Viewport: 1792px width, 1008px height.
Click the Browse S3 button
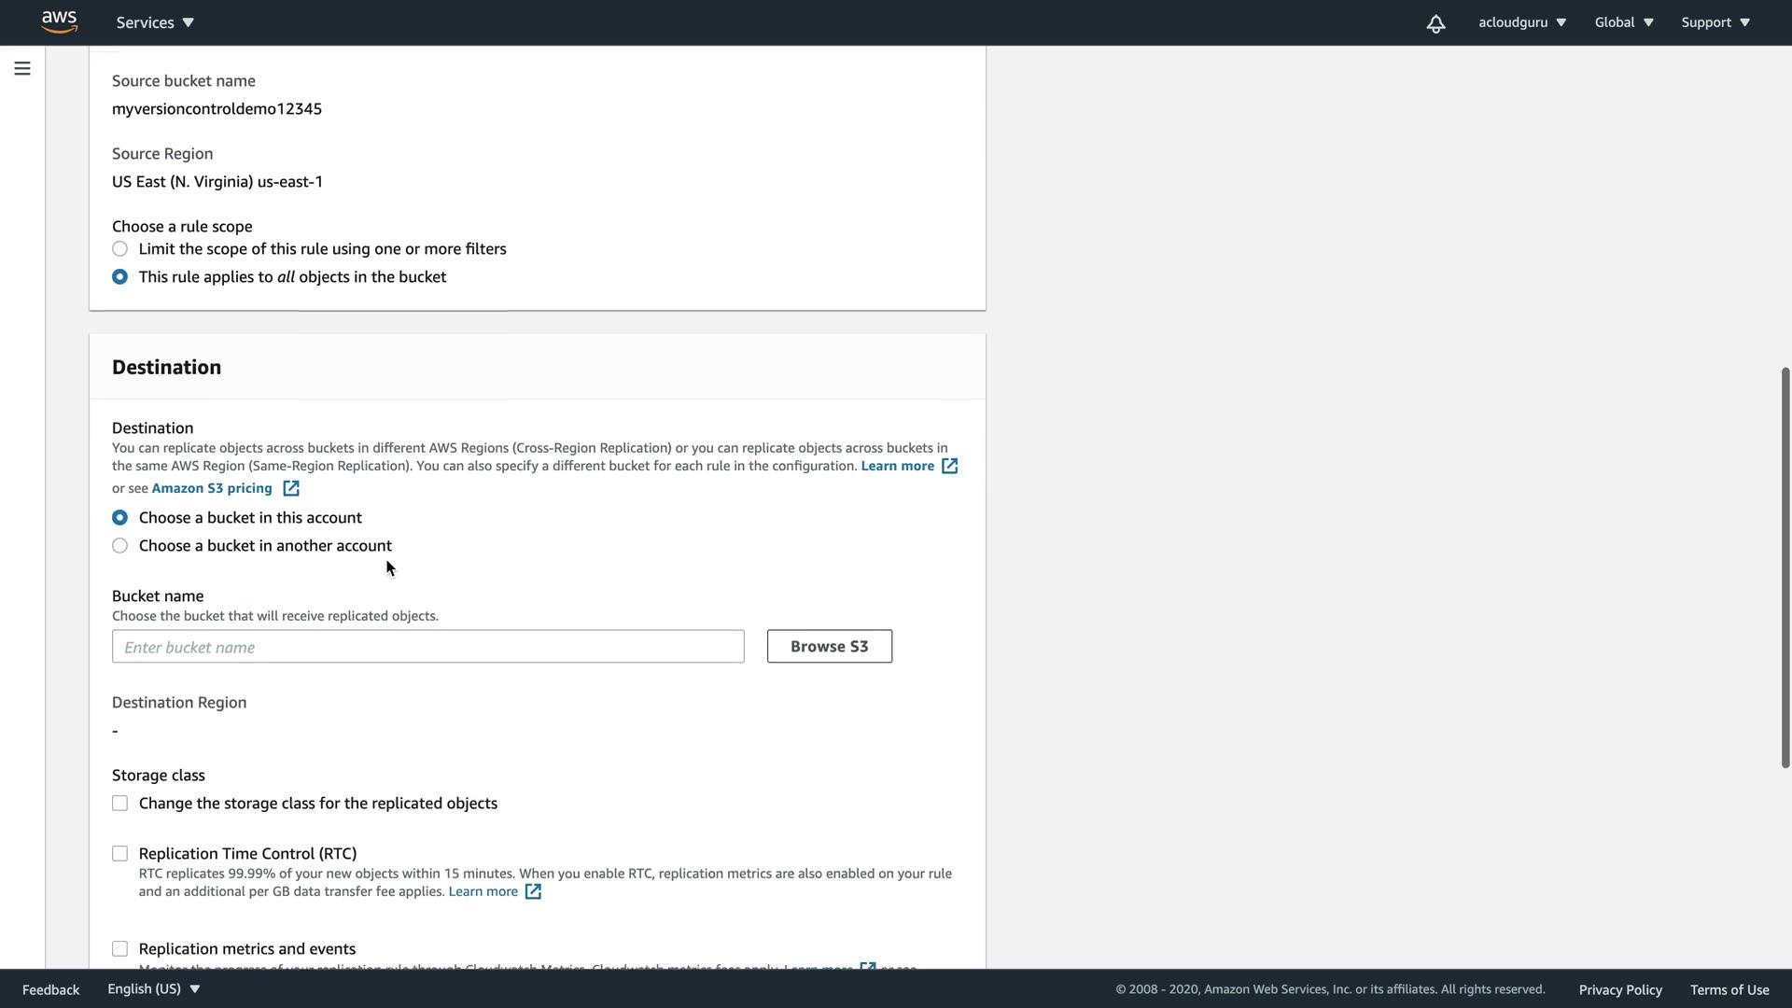(829, 646)
